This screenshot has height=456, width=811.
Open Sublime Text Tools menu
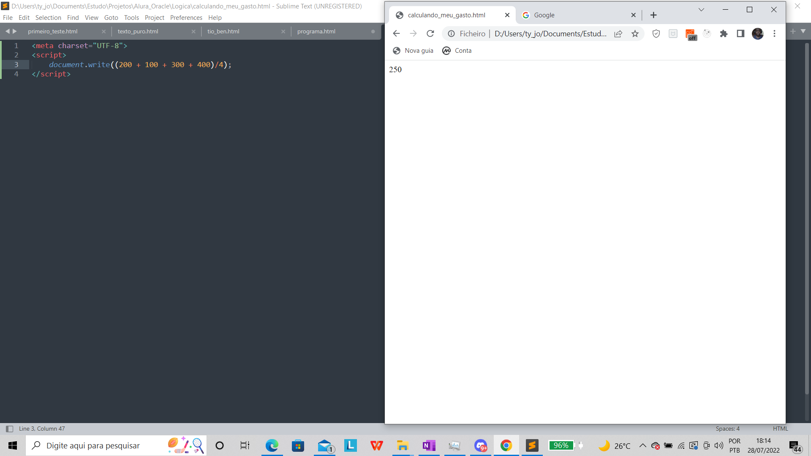point(131,18)
